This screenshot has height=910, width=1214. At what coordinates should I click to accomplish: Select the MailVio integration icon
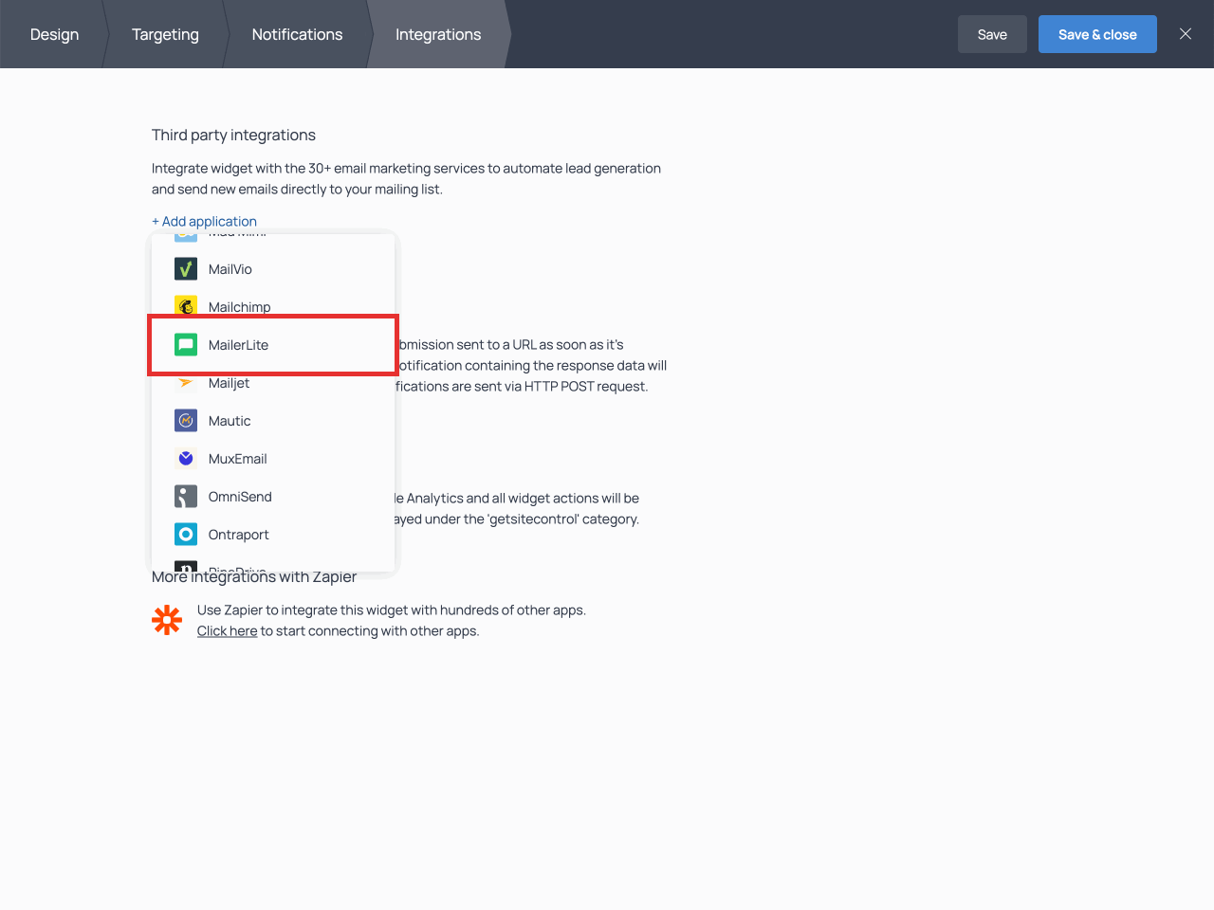[186, 268]
